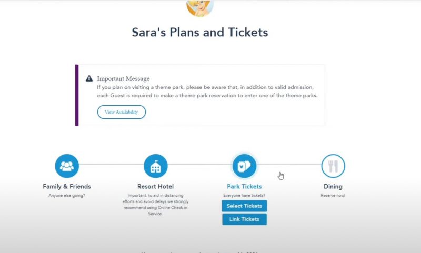The image size is (421, 253).
Task: Click the warning triangle icon beside Important Message
Action: tap(89, 78)
